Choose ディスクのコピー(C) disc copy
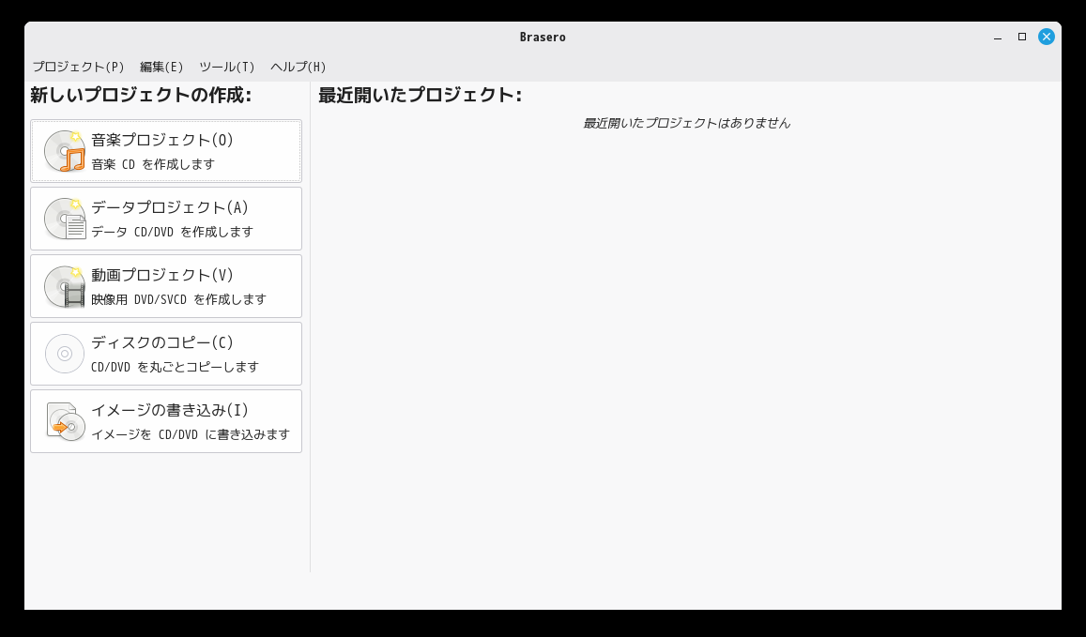This screenshot has height=637, width=1086. coord(166,354)
